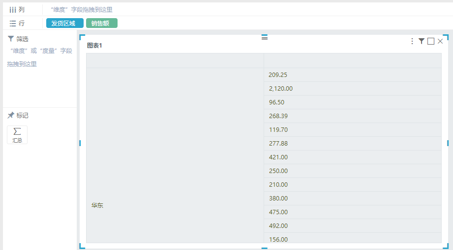Click the filter drop area placeholder text
This screenshot has width=453, height=250.
click(x=39, y=57)
